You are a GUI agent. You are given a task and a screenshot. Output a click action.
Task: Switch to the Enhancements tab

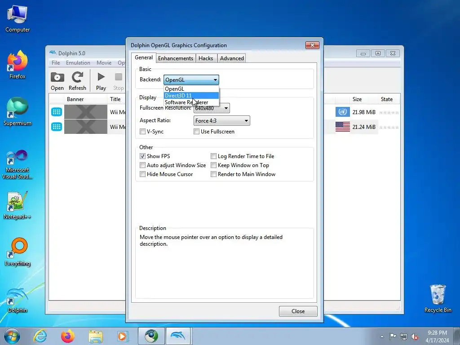(x=176, y=58)
